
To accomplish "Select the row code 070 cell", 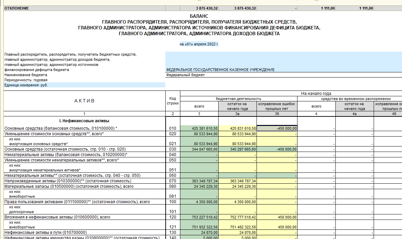I will coord(172,181).
